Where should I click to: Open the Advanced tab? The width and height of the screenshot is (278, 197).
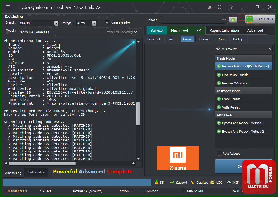(255, 31)
